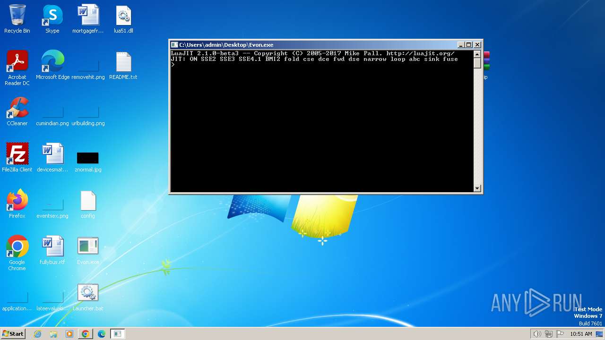
Task: Switch to the Evon.exe taskbar button
Action: pyautogui.click(x=118, y=334)
